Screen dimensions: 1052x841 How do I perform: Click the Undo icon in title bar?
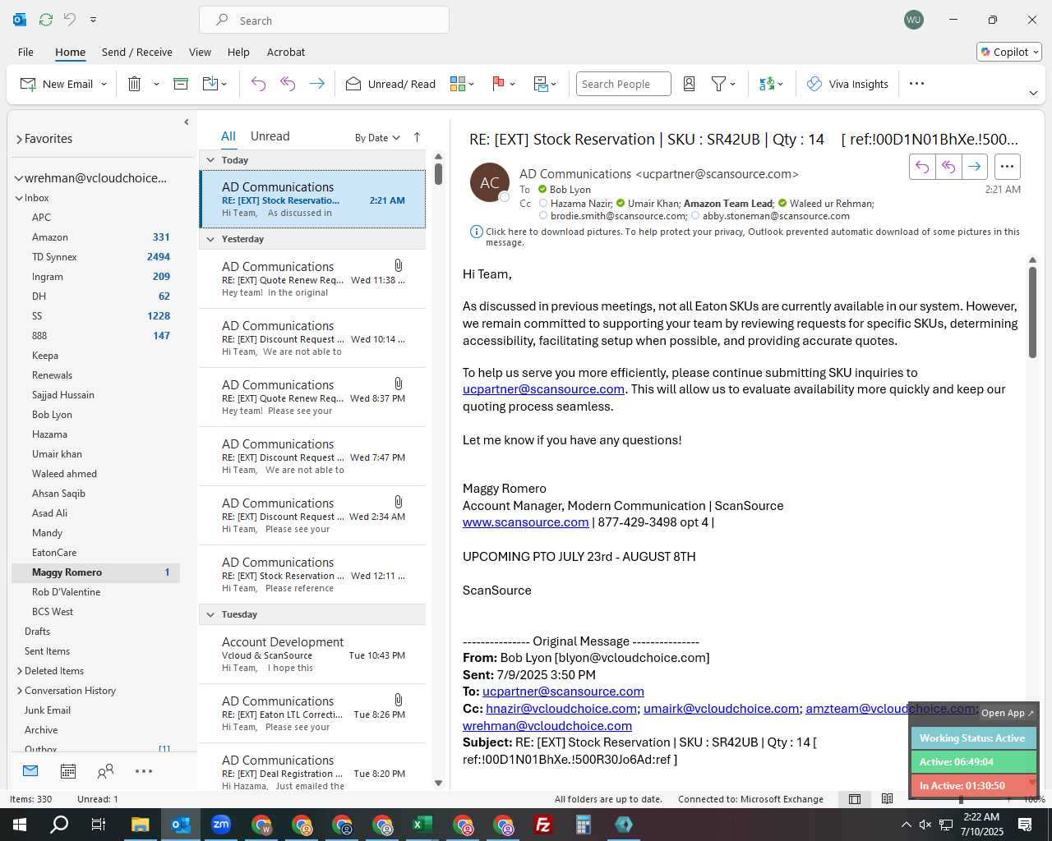pos(70,19)
